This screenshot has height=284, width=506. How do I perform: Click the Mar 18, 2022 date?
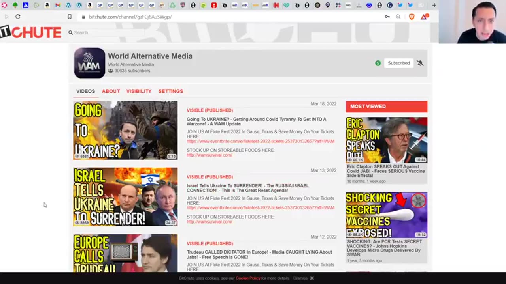(x=323, y=104)
